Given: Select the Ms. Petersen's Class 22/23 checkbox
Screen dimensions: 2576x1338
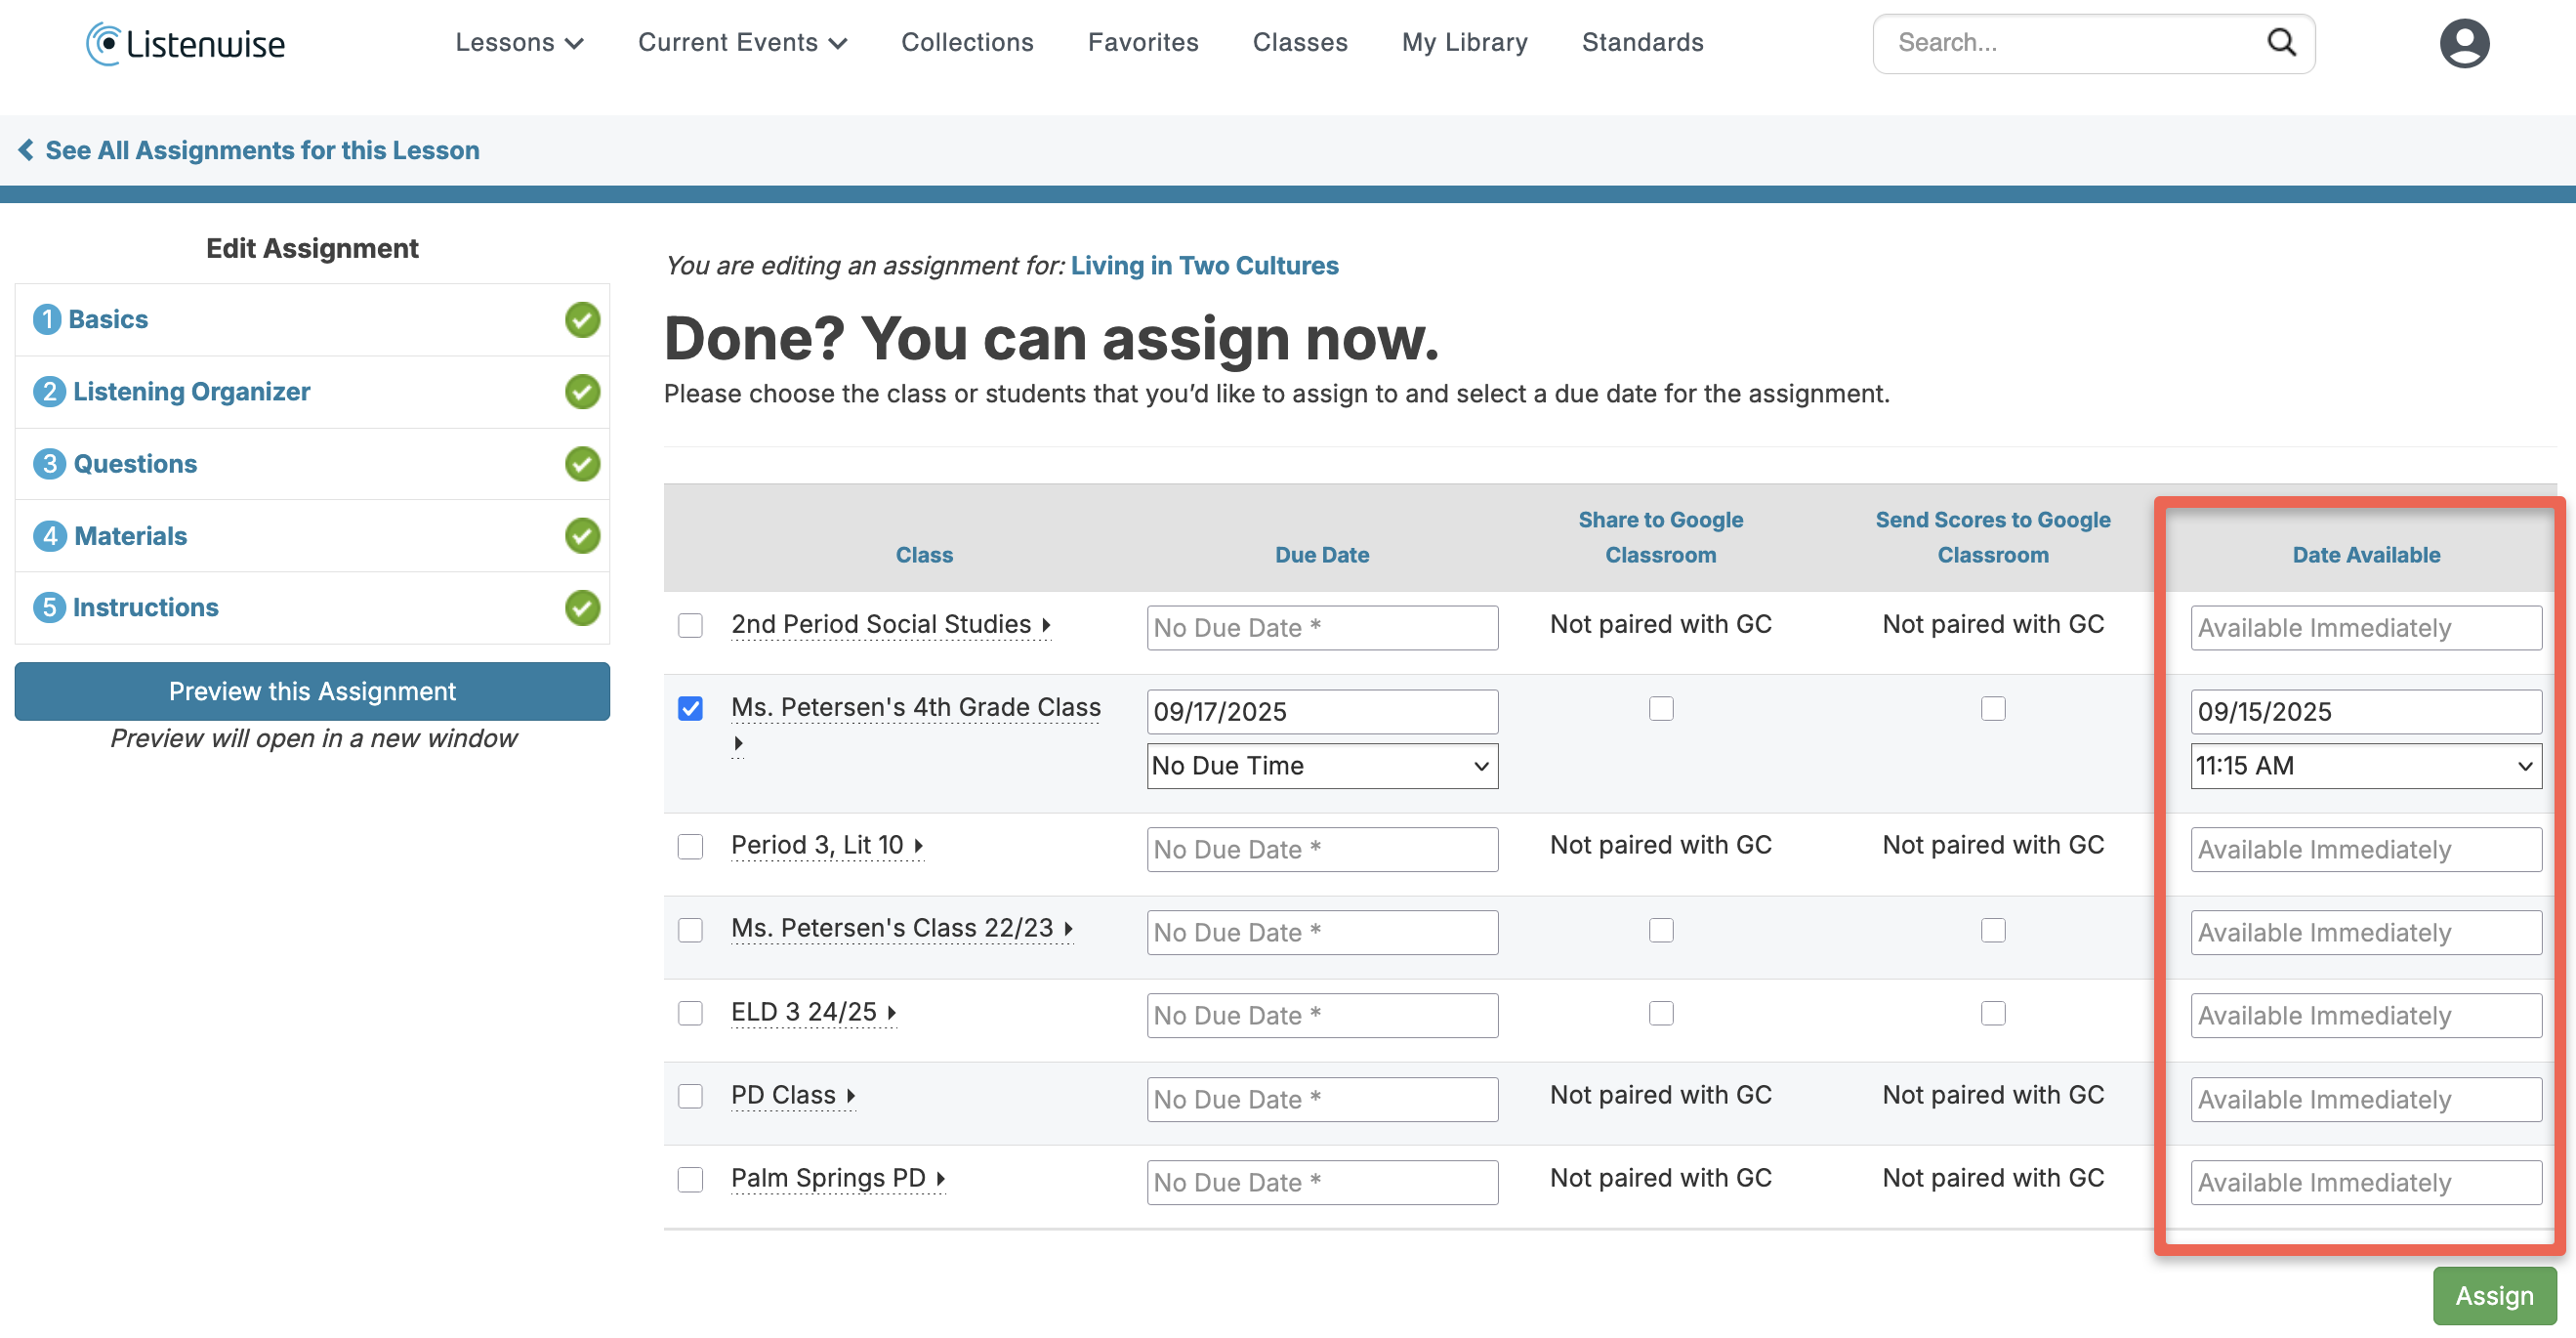Looking at the screenshot, I should [x=690, y=930].
